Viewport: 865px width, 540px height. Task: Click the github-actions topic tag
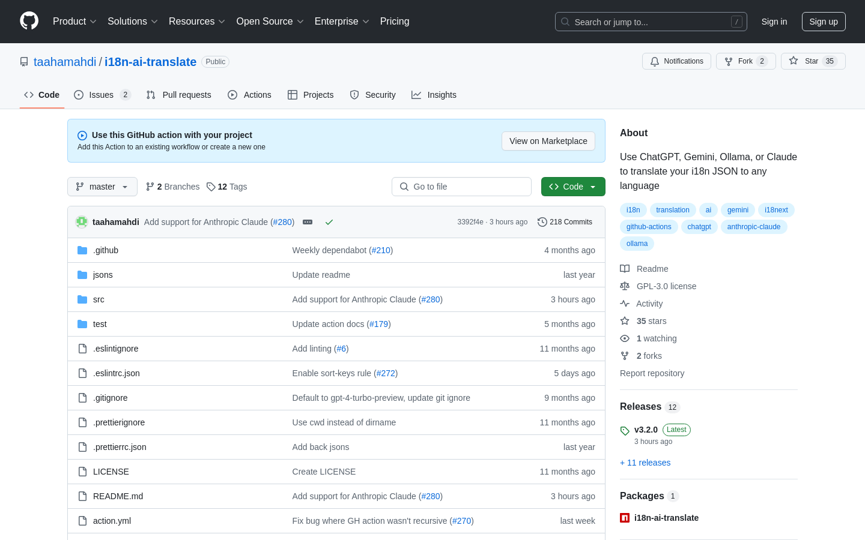click(649, 227)
